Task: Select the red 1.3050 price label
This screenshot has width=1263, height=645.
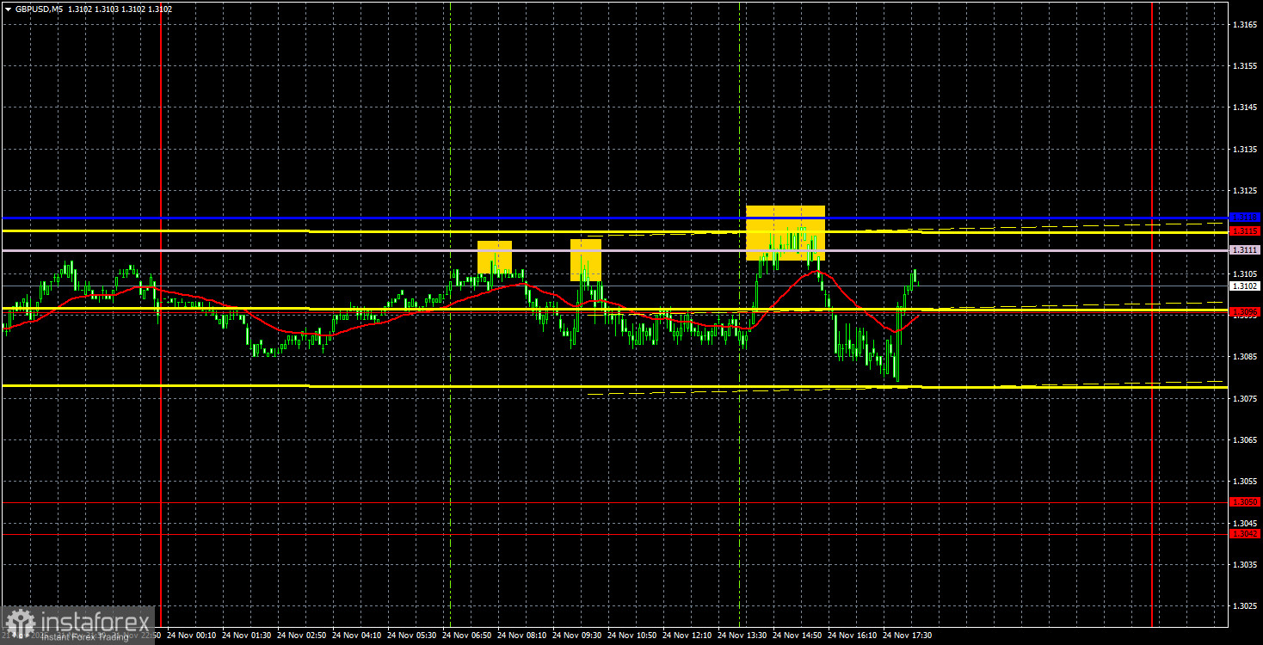Action: coord(1246,501)
